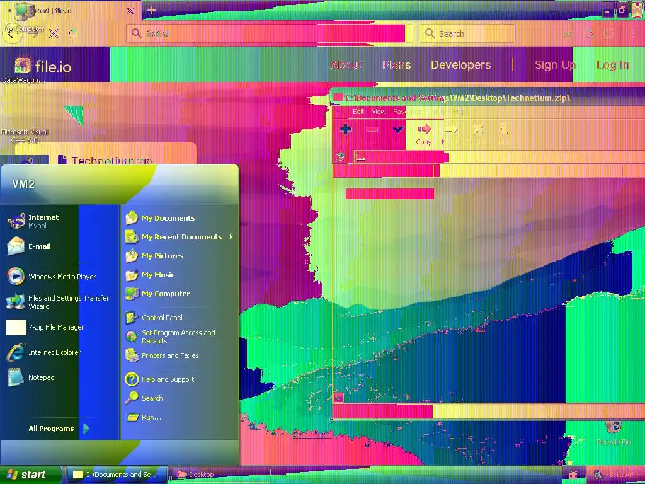Open Search from the Start menu

coord(144,398)
